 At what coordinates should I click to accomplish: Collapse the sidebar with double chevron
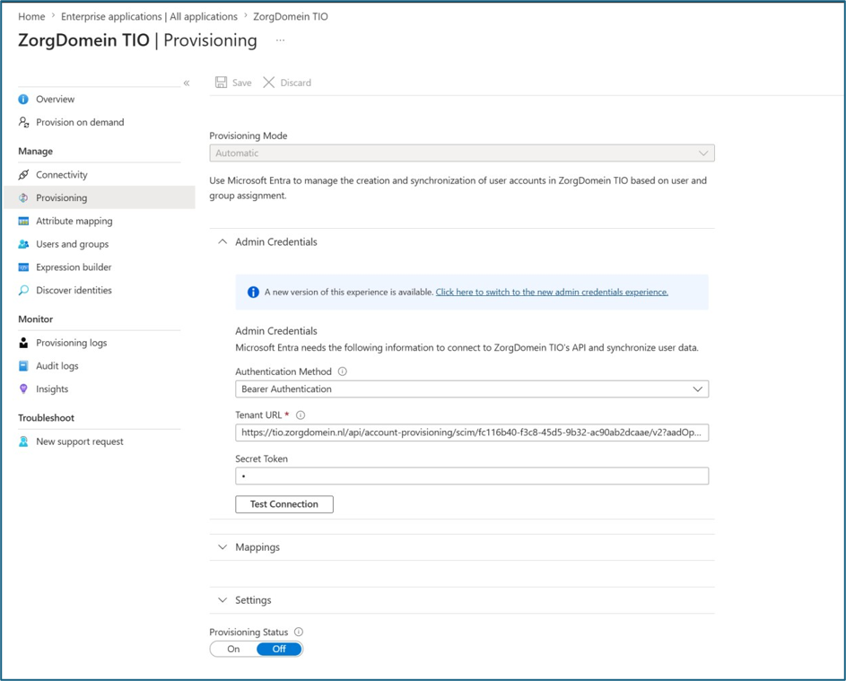pyautogui.click(x=187, y=83)
